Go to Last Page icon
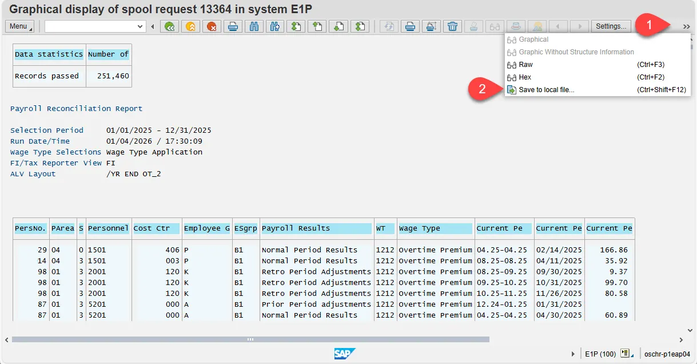Image resolution: width=697 pixels, height=364 pixels. 359,26
